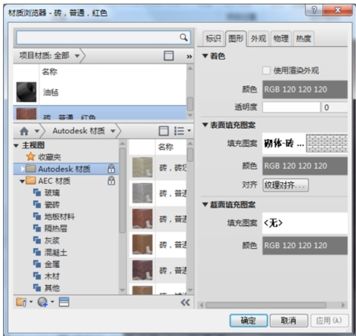Switch to the 热度 tab
The width and height of the screenshot is (356, 336).
(x=304, y=39)
